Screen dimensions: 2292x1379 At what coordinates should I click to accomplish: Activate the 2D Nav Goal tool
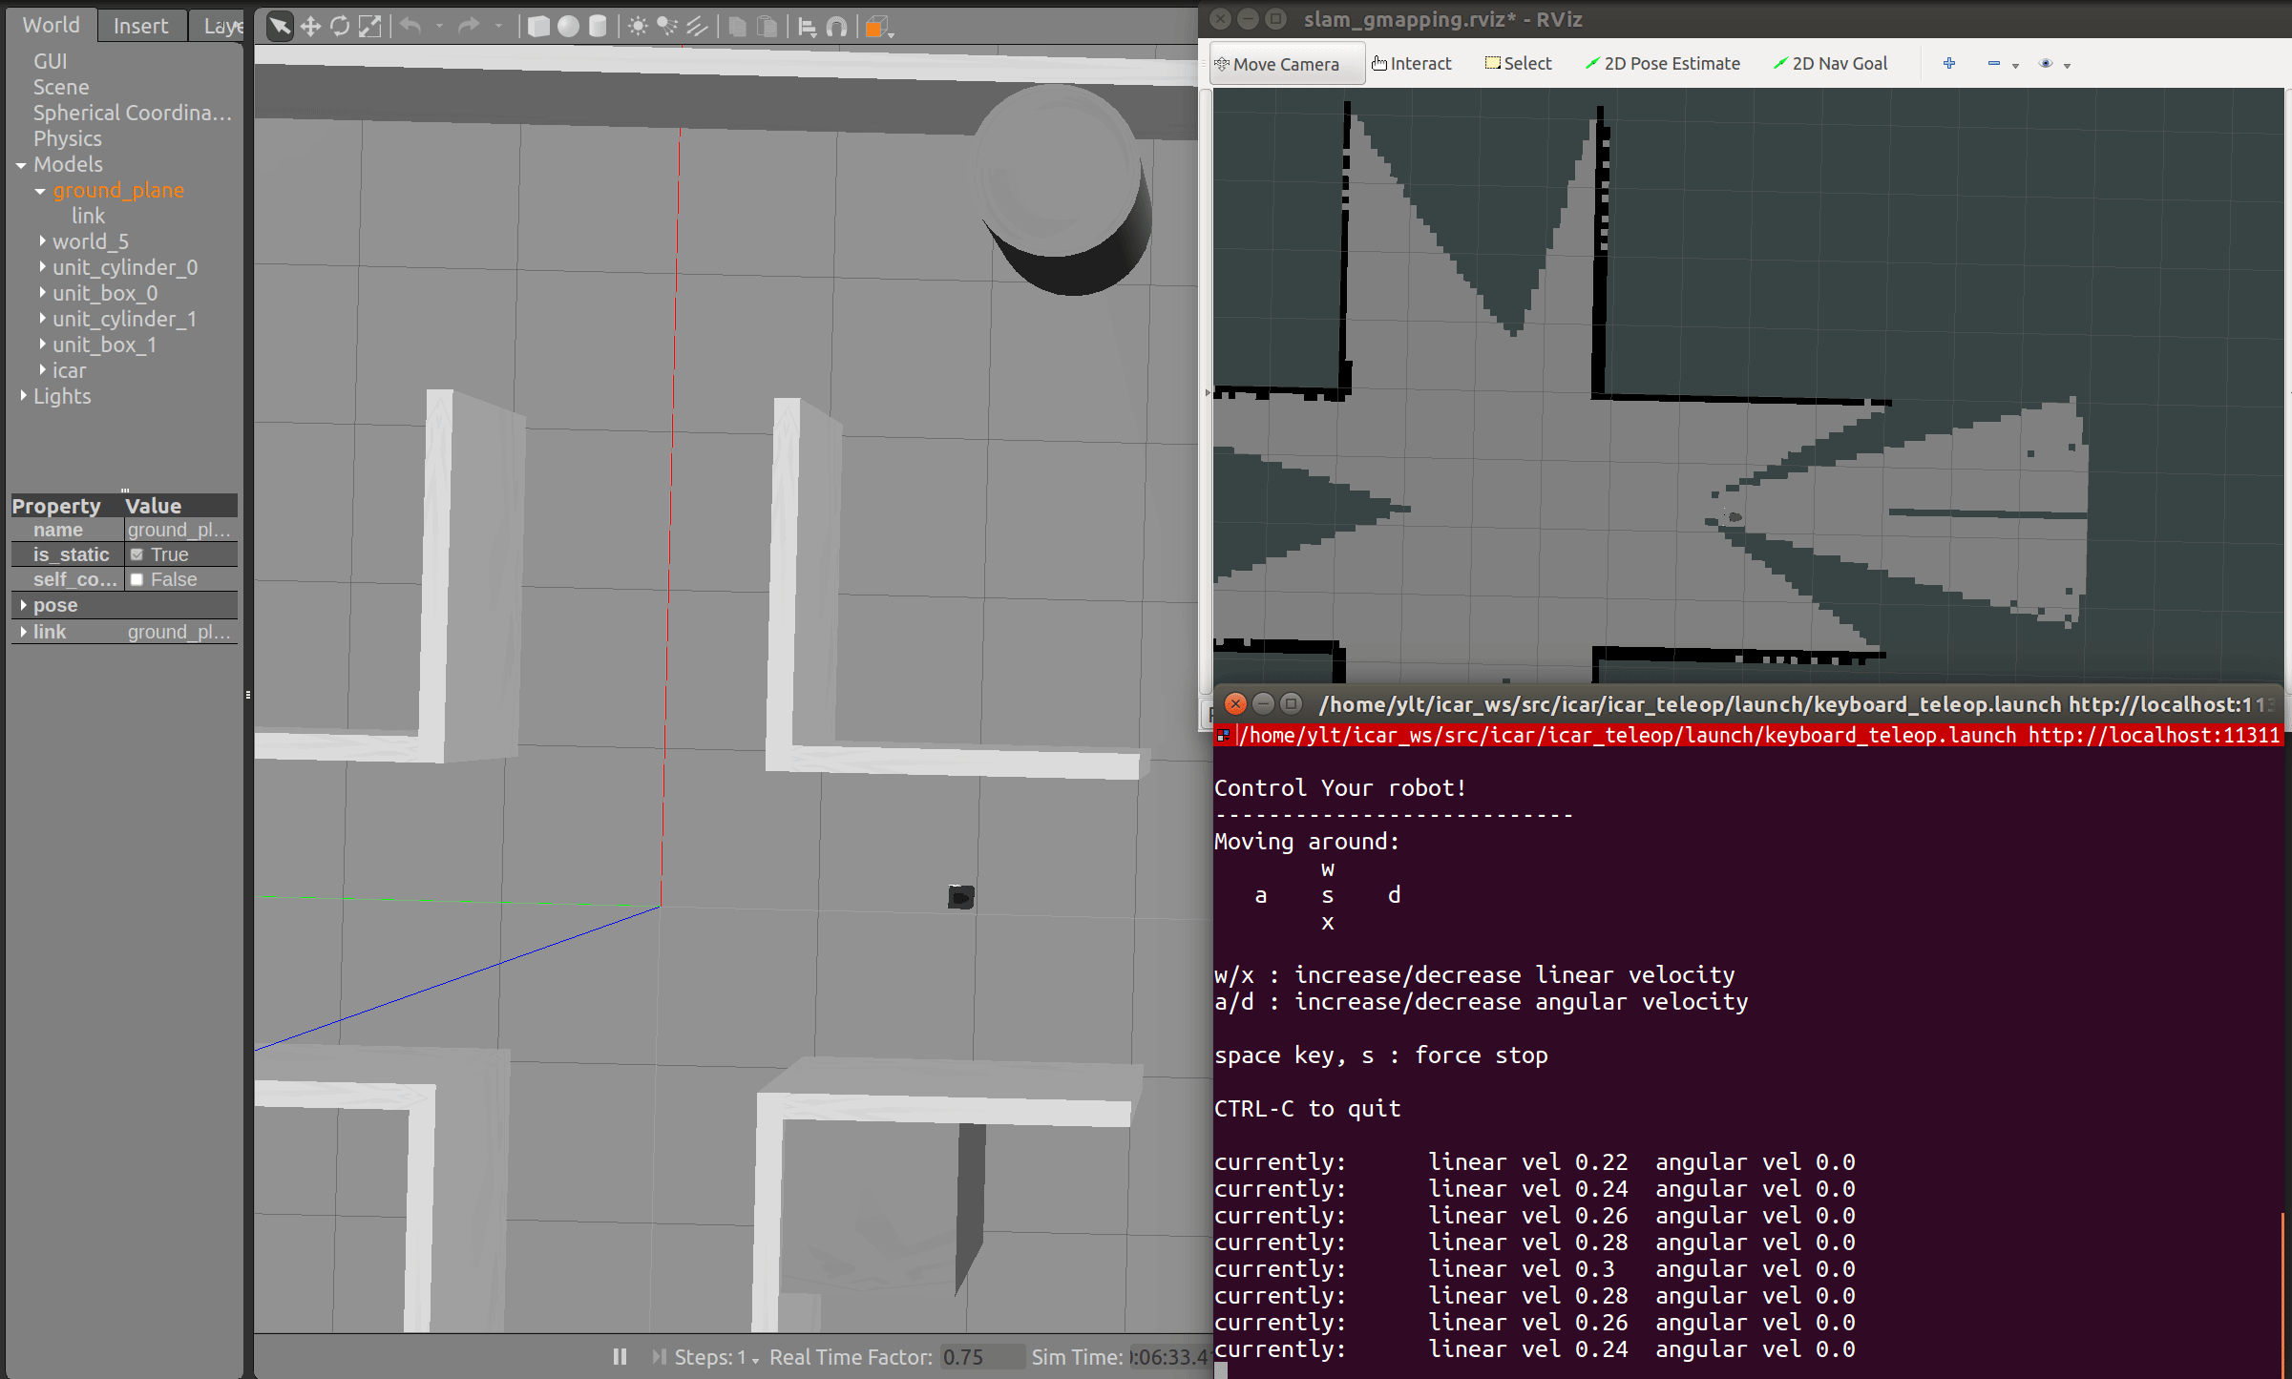click(x=1830, y=64)
